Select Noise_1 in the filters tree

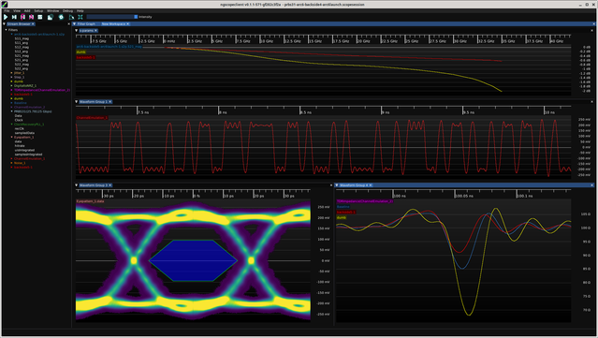click(20, 163)
